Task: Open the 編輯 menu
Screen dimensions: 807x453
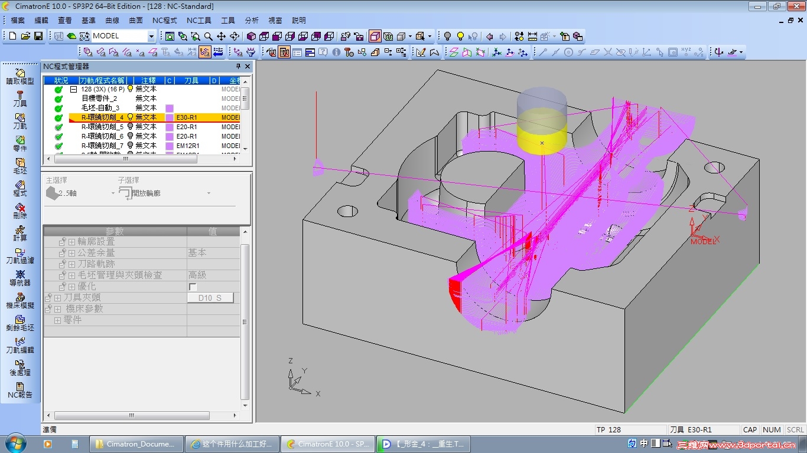Action: pyautogui.click(x=41, y=20)
